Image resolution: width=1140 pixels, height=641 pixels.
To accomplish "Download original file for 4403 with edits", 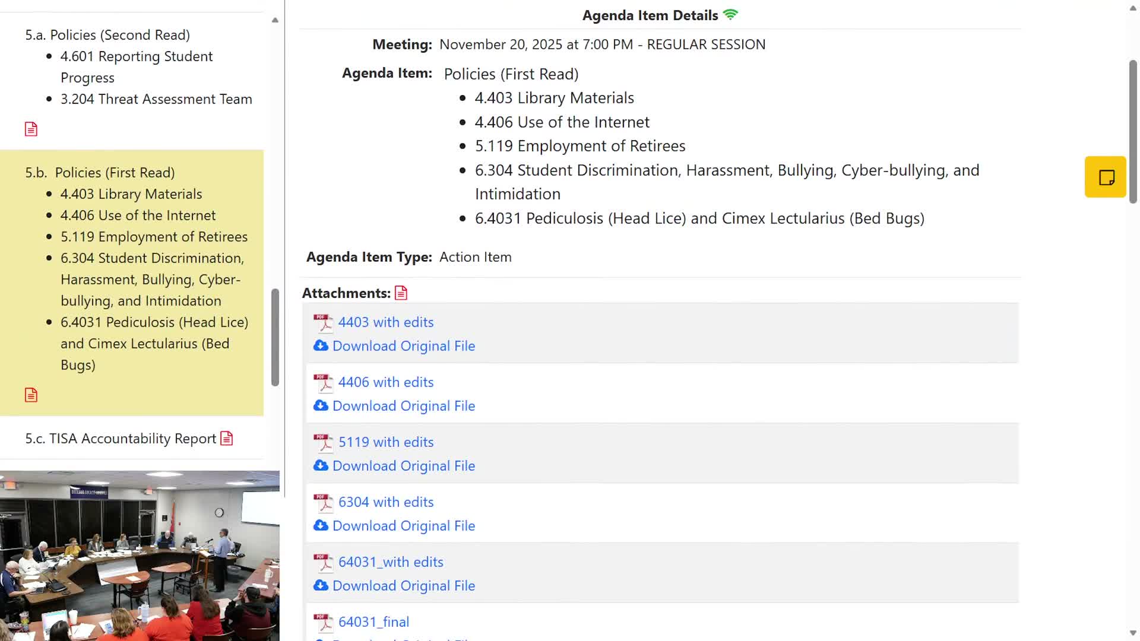I will point(404,346).
